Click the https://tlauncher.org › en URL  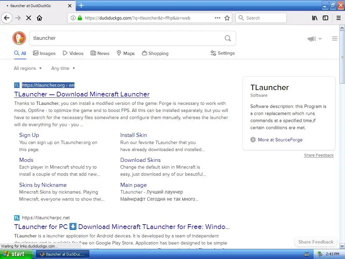pos(48,85)
